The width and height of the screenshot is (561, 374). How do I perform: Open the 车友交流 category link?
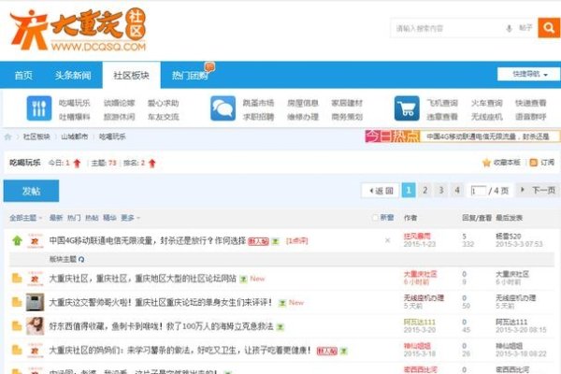[163, 117]
